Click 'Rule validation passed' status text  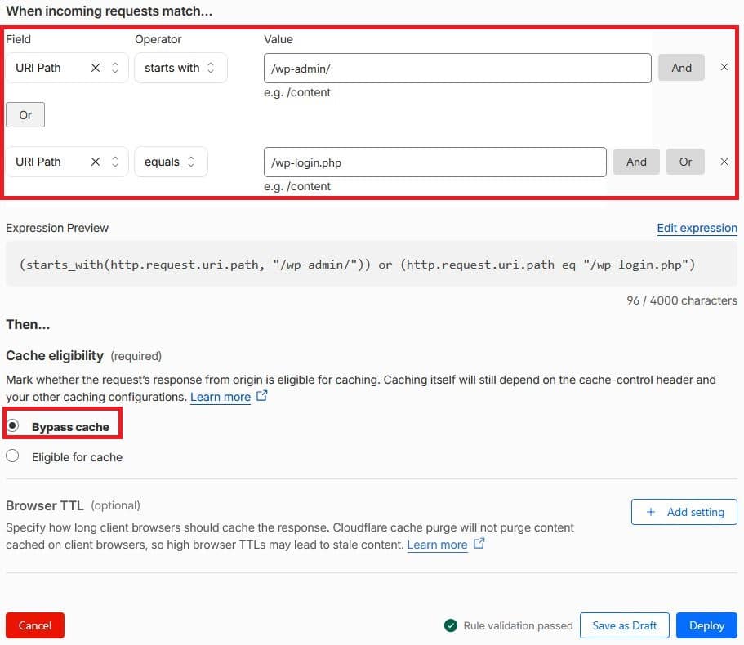pyautogui.click(x=518, y=626)
